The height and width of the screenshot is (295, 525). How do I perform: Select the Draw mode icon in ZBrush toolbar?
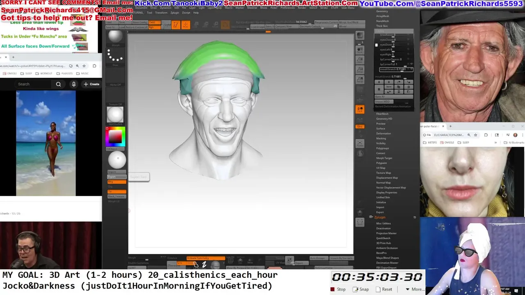pyautogui.click(x=185, y=25)
